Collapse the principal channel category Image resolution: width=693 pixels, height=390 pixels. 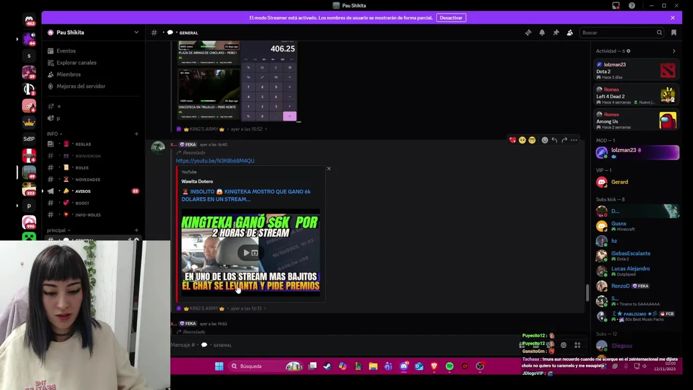[58, 230]
